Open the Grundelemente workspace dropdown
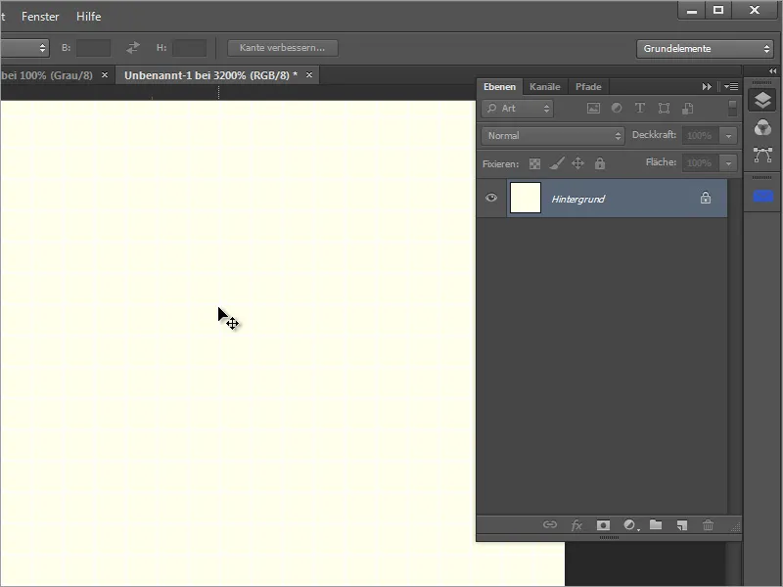This screenshot has height=587, width=783. click(x=705, y=48)
